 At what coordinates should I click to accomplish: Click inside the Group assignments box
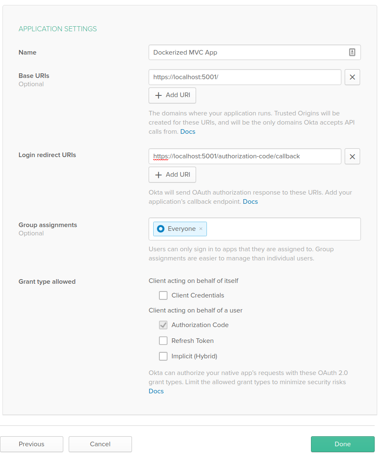coord(283,229)
